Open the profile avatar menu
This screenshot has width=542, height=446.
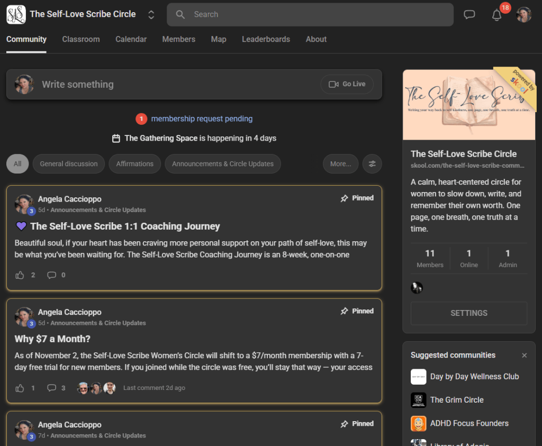point(523,15)
